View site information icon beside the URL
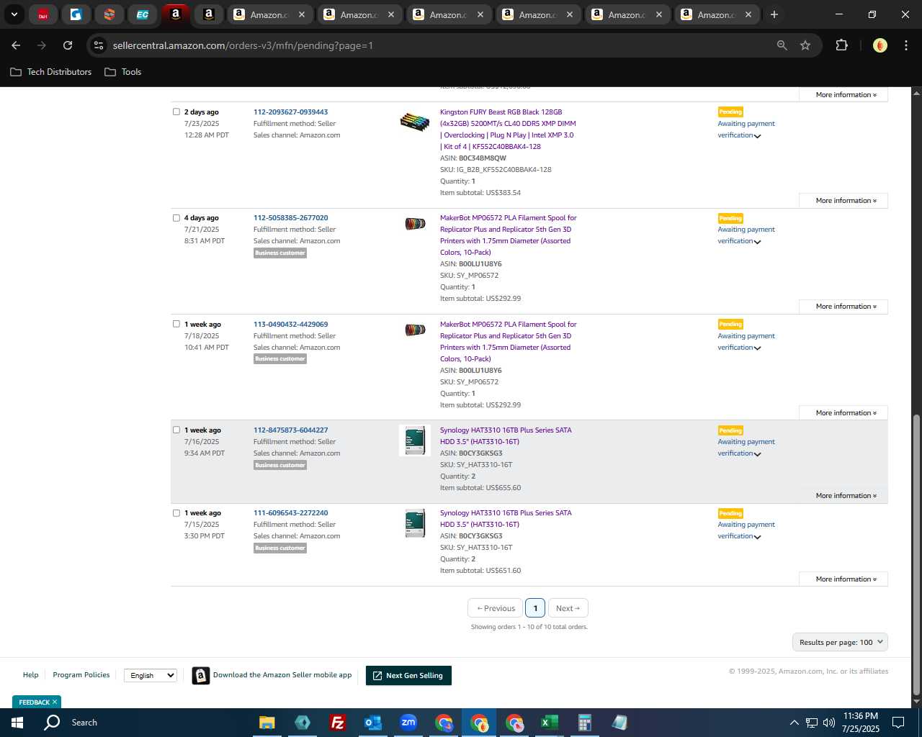 click(99, 45)
